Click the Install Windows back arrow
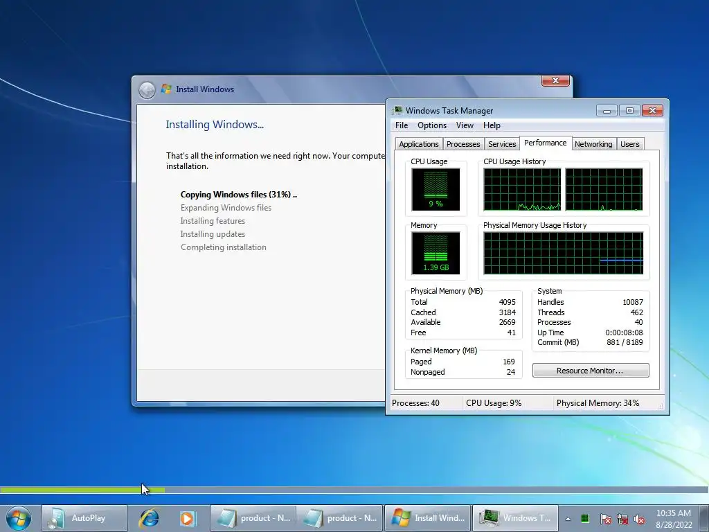This screenshot has height=532, width=709. pos(147,89)
